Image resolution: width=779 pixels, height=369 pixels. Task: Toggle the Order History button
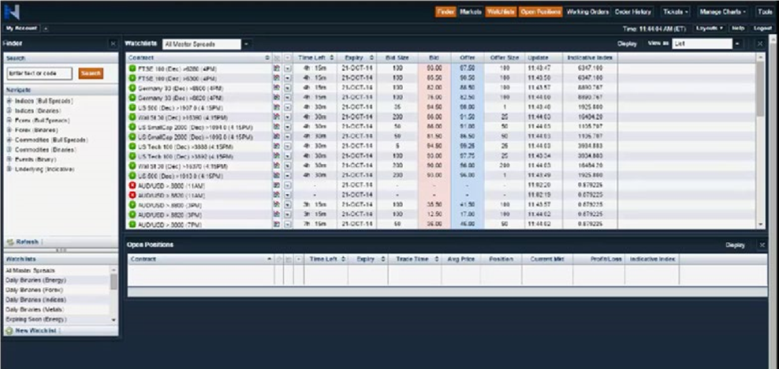pos(632,11)
